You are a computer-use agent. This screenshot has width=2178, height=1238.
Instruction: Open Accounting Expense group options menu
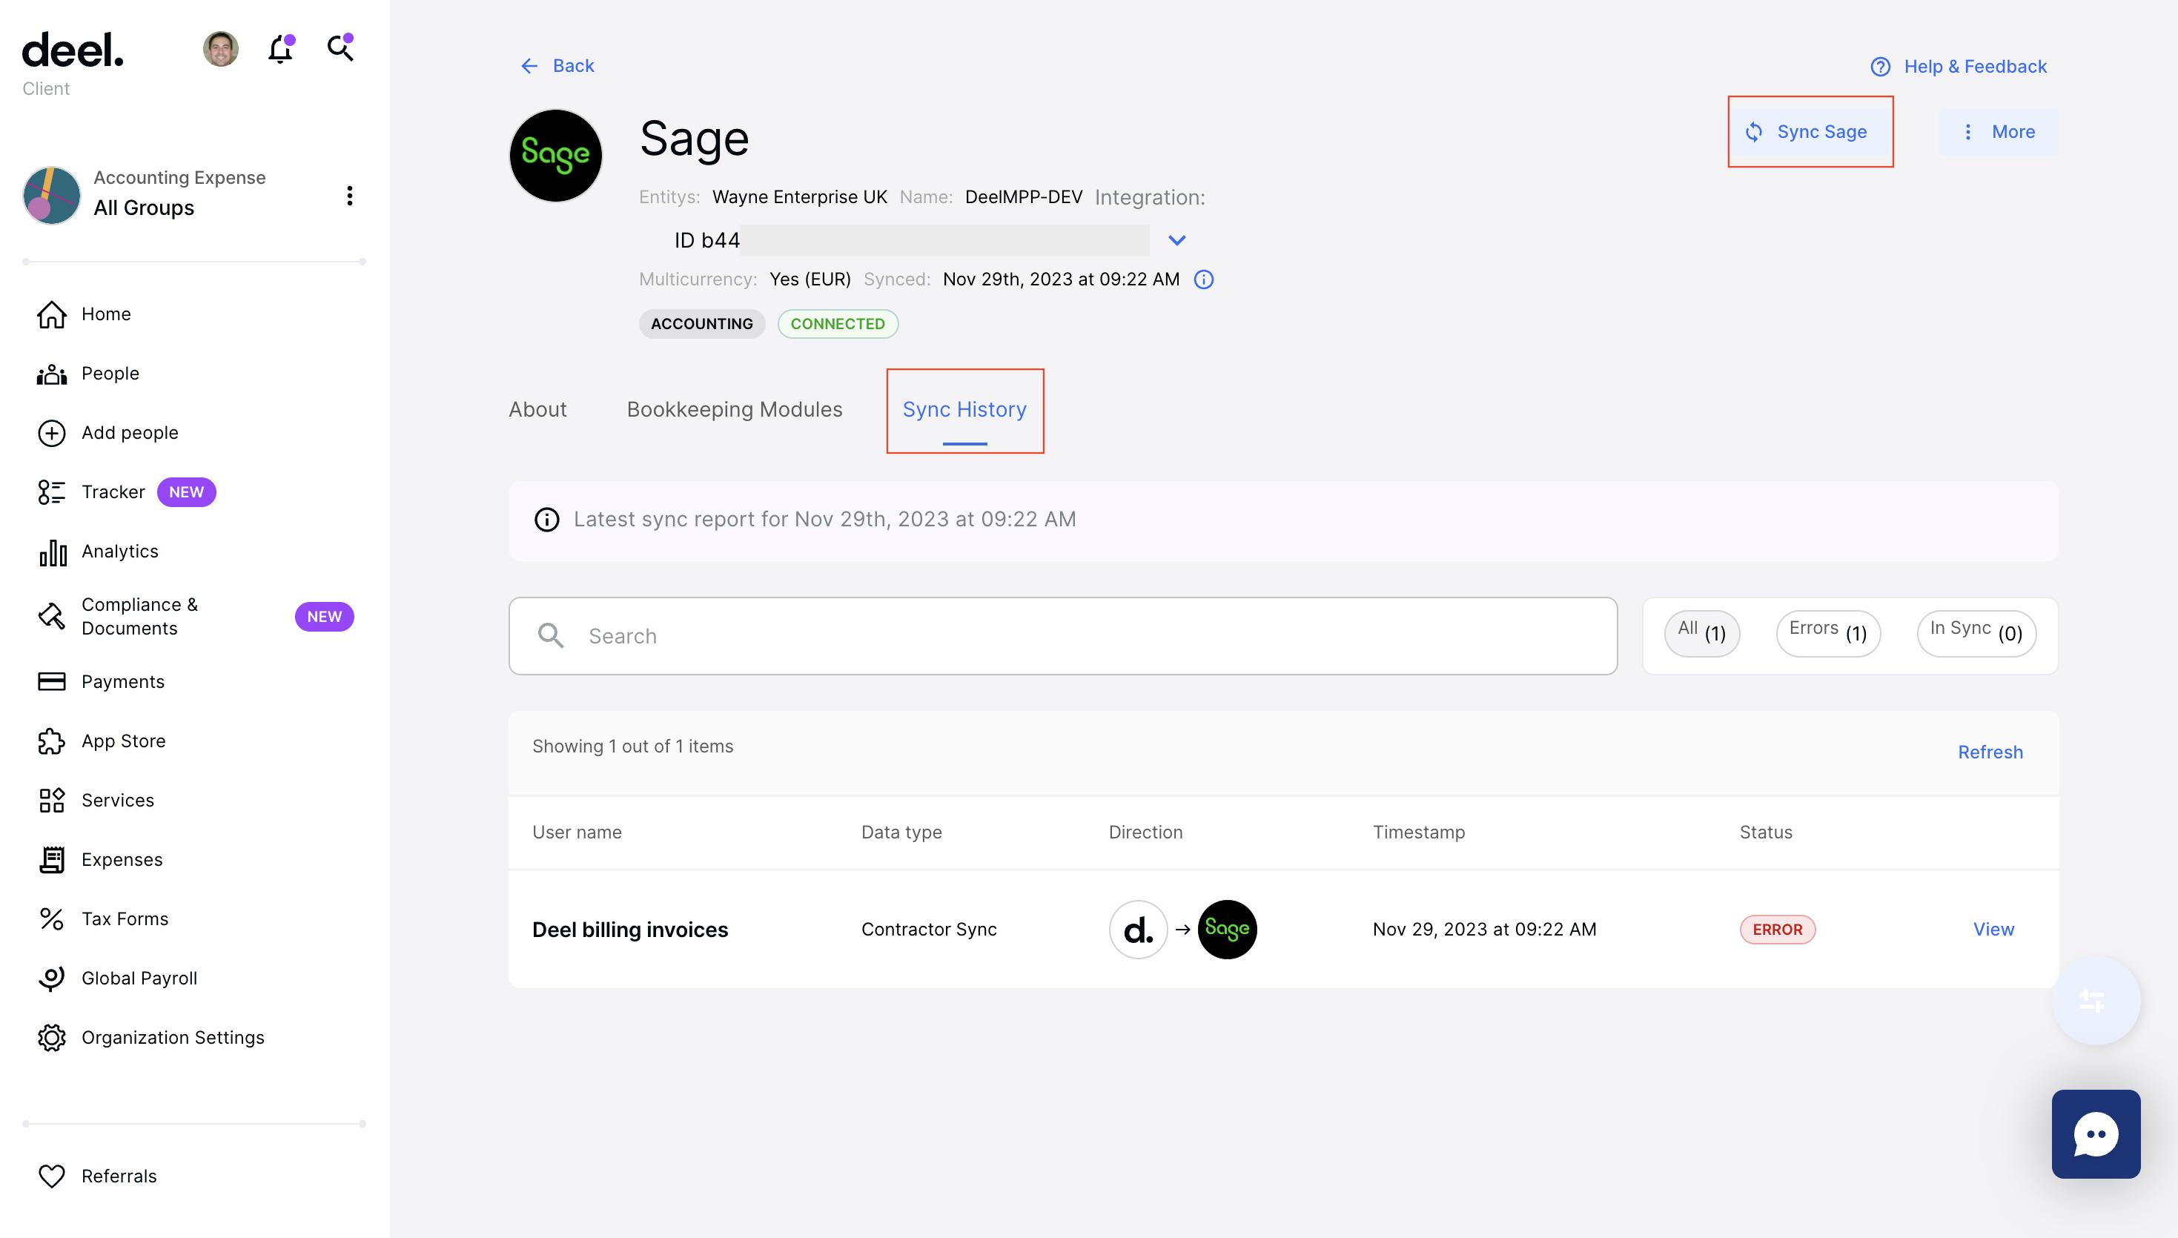pyautogui.click(x=349, y=196)
